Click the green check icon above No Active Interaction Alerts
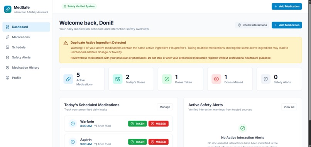Image resolution: width=311 pixels, height=147 pixels. [243, 128]
